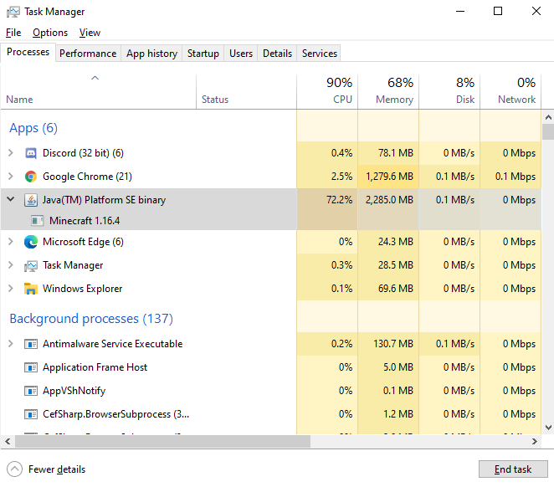Click the Microsoft Edge icon
554x487 pixels.
click(x=31, y=242)
